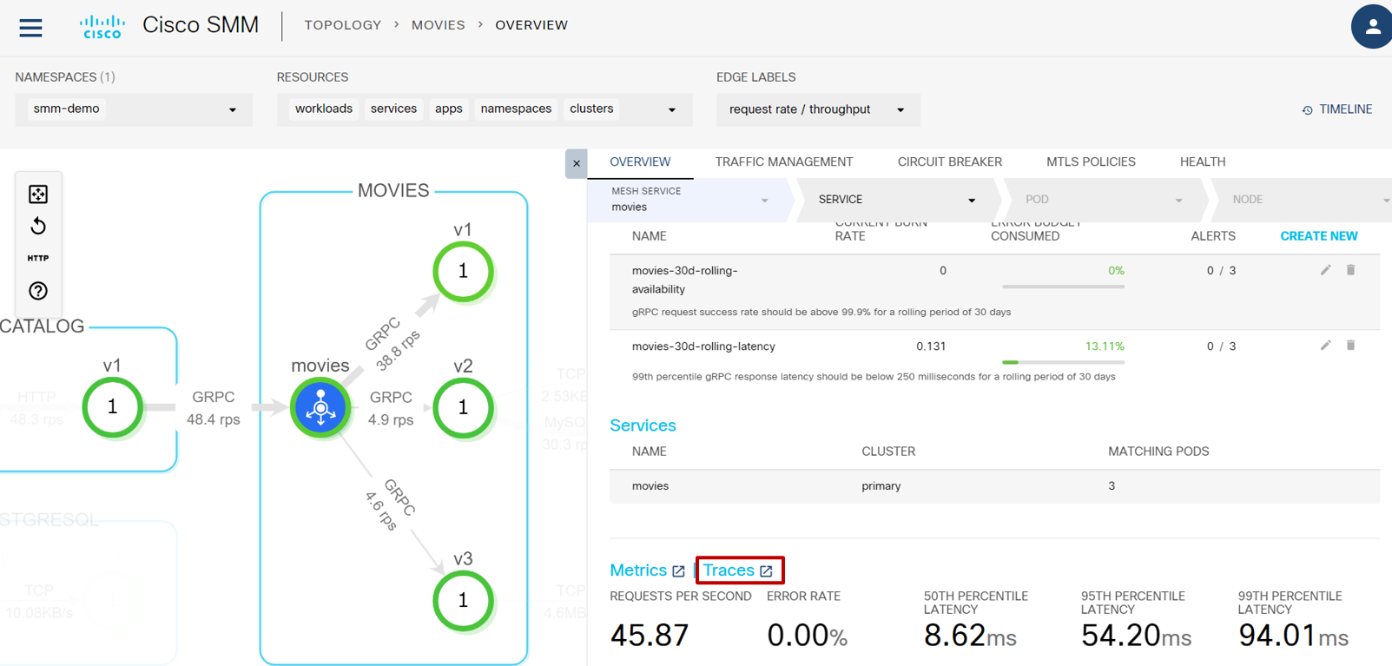Edit the movies-30d-rolling-availability SLO
The height and width of the screenshot is (666, 1392).
pos(1325,270)
